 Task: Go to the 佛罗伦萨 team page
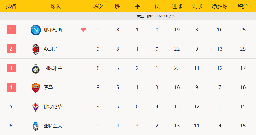[x=53, y=107]
